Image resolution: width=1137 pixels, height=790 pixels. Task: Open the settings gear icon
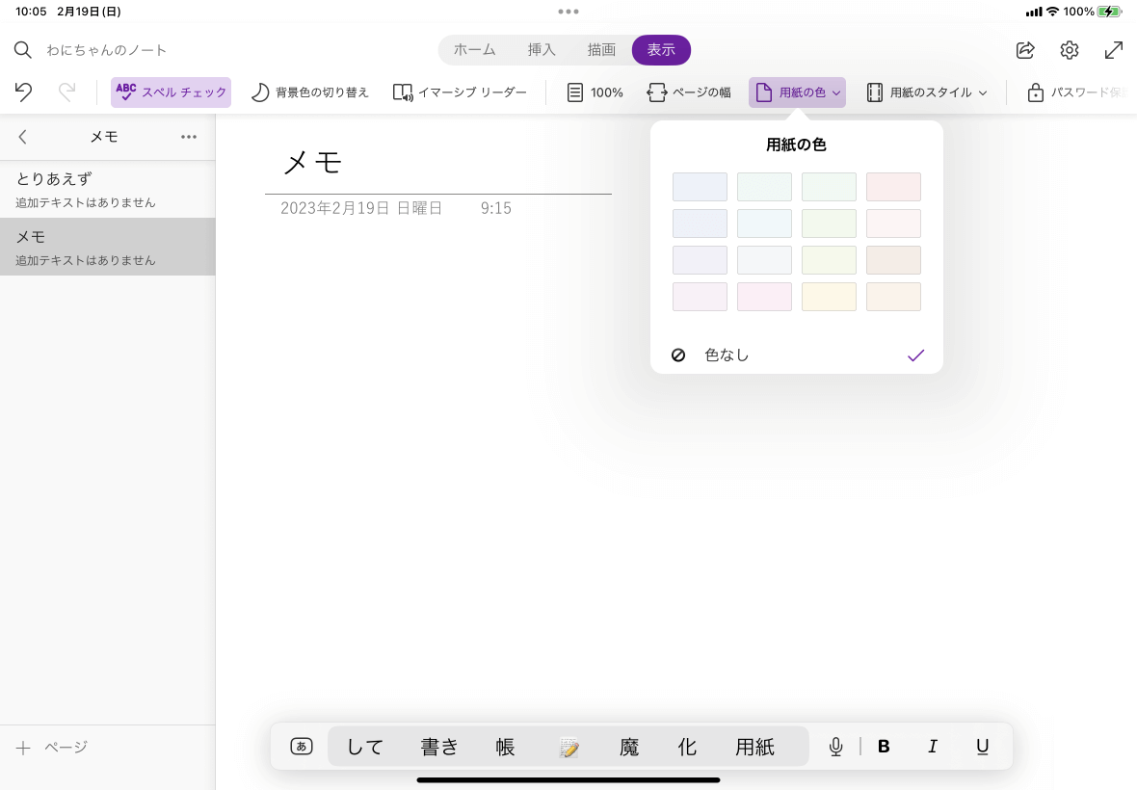pos(1070,50)
